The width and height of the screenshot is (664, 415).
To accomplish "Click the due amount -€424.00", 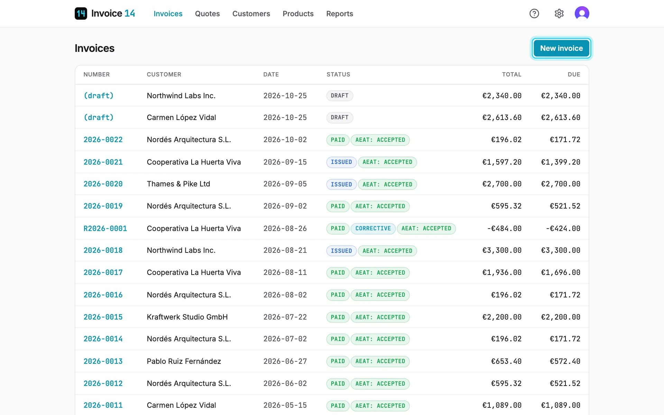I will pos(563,228).
